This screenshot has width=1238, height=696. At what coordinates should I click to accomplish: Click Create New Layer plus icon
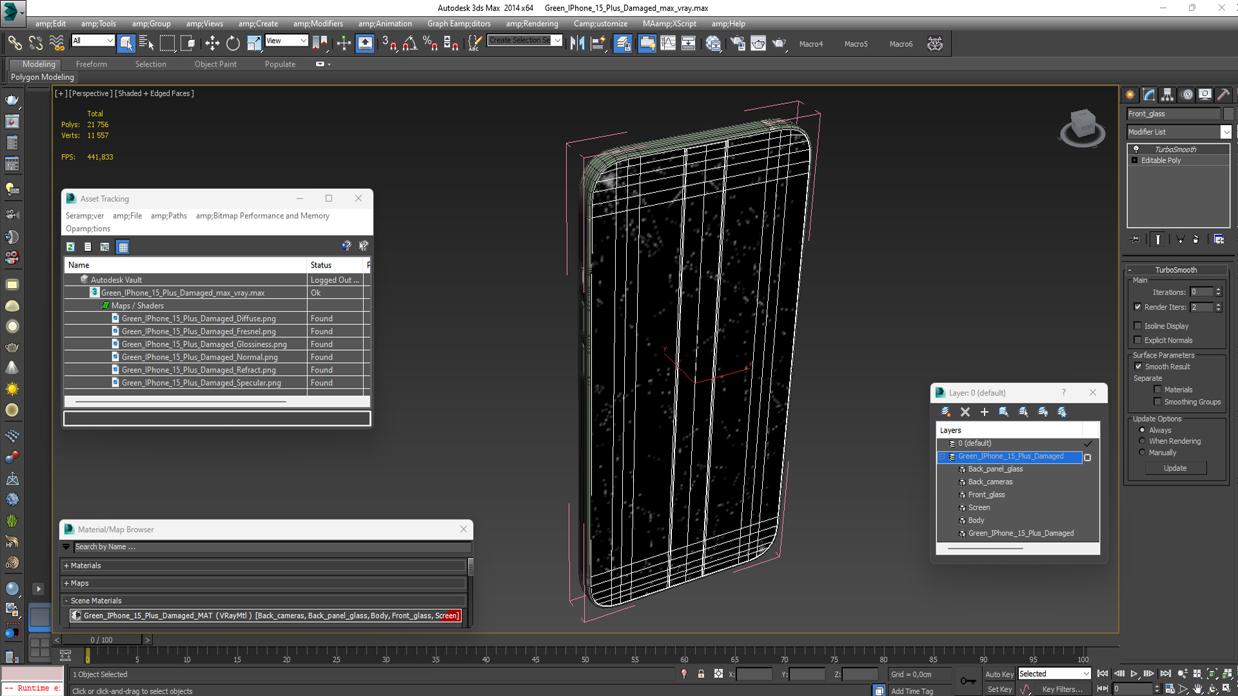[x=985, y=412]
